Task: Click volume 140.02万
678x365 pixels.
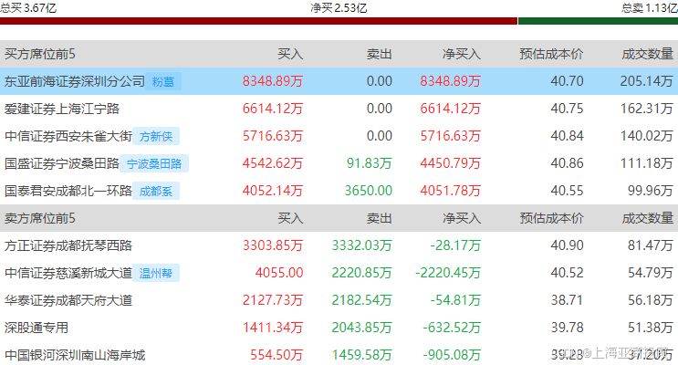Action: (646, 136)
